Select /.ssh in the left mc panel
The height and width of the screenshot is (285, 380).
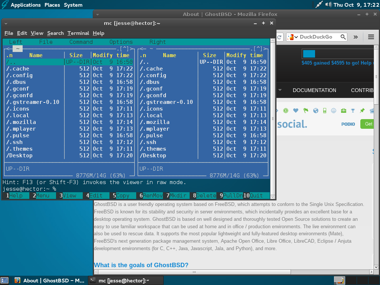69,142
